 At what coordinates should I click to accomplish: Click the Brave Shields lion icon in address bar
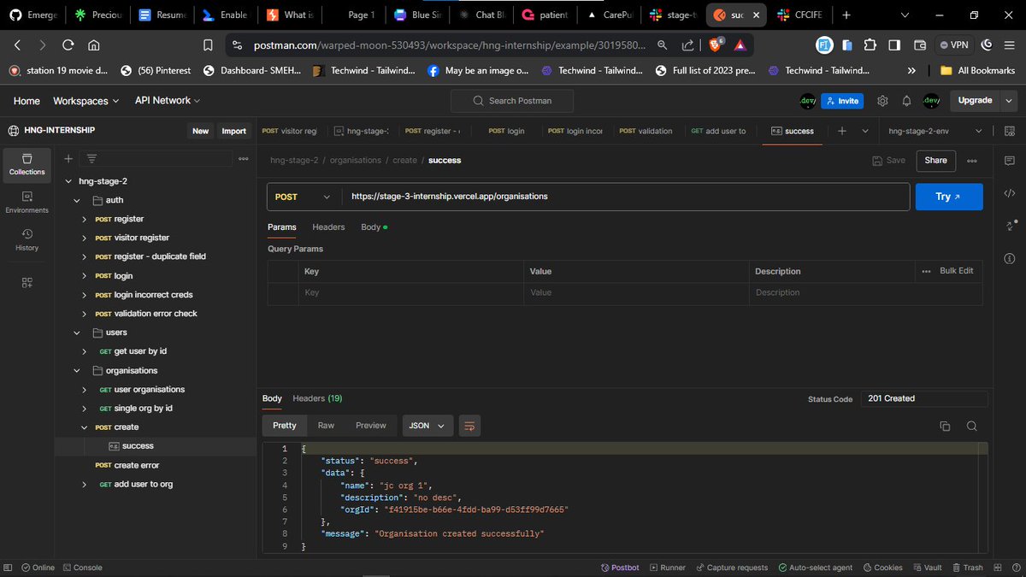coord(716,45)
